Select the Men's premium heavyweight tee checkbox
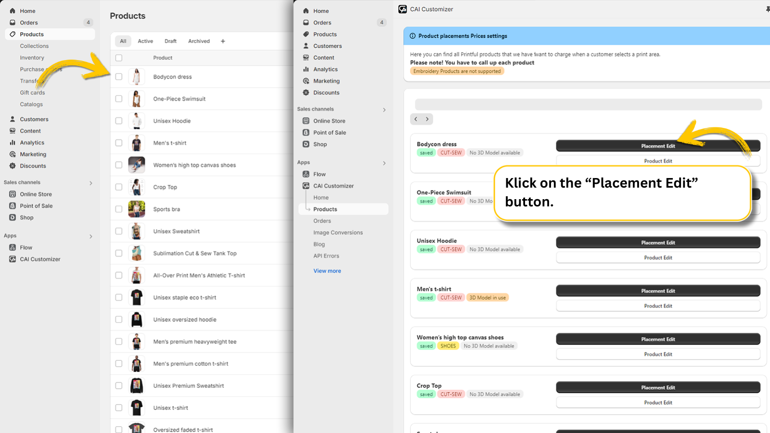This screenshot has height=433, width=770. [119, 342]
